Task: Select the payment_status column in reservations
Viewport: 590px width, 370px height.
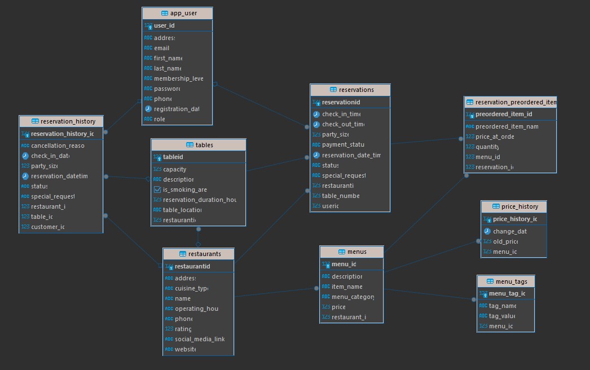Action: pyautogui.click(x=343, y=144)
